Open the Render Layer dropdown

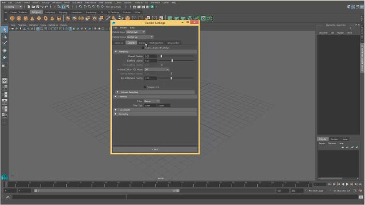pyautogui.click(x=136, y=32)
